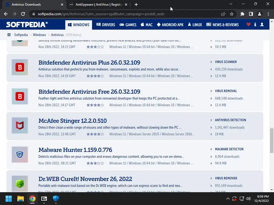Open Dr.WEB CureIt! November 26, 2022
This screenshot has height=205, width=274.
(x=85, y=179)
